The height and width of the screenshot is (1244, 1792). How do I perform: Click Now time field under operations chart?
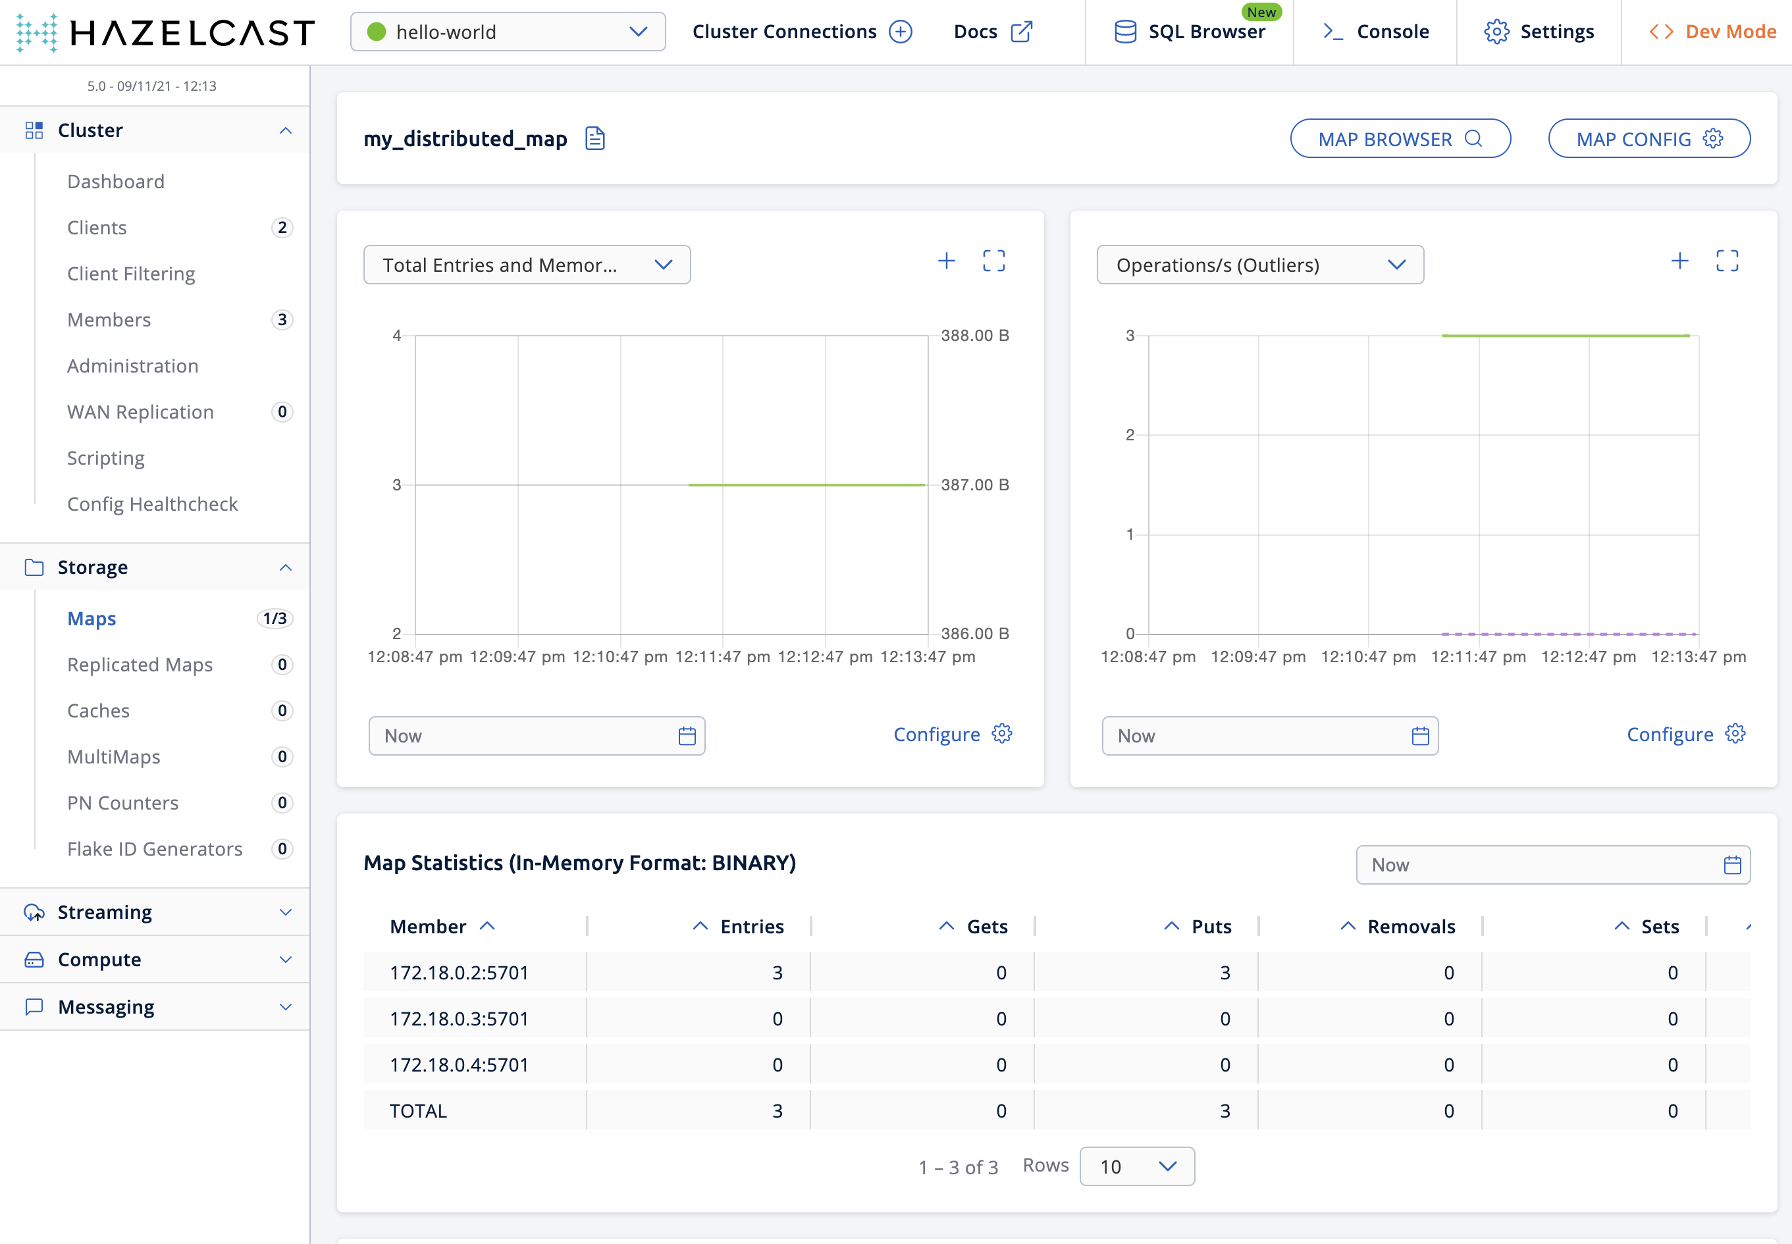point(1270,736)
